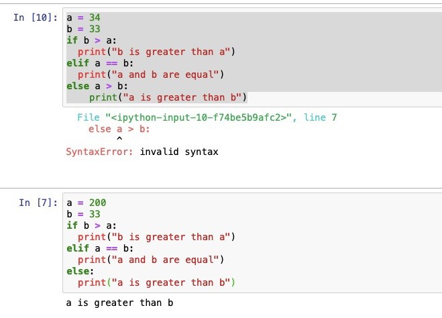Click the output text 'a is greater than b'
442x318 pixels.
[119, 303]
